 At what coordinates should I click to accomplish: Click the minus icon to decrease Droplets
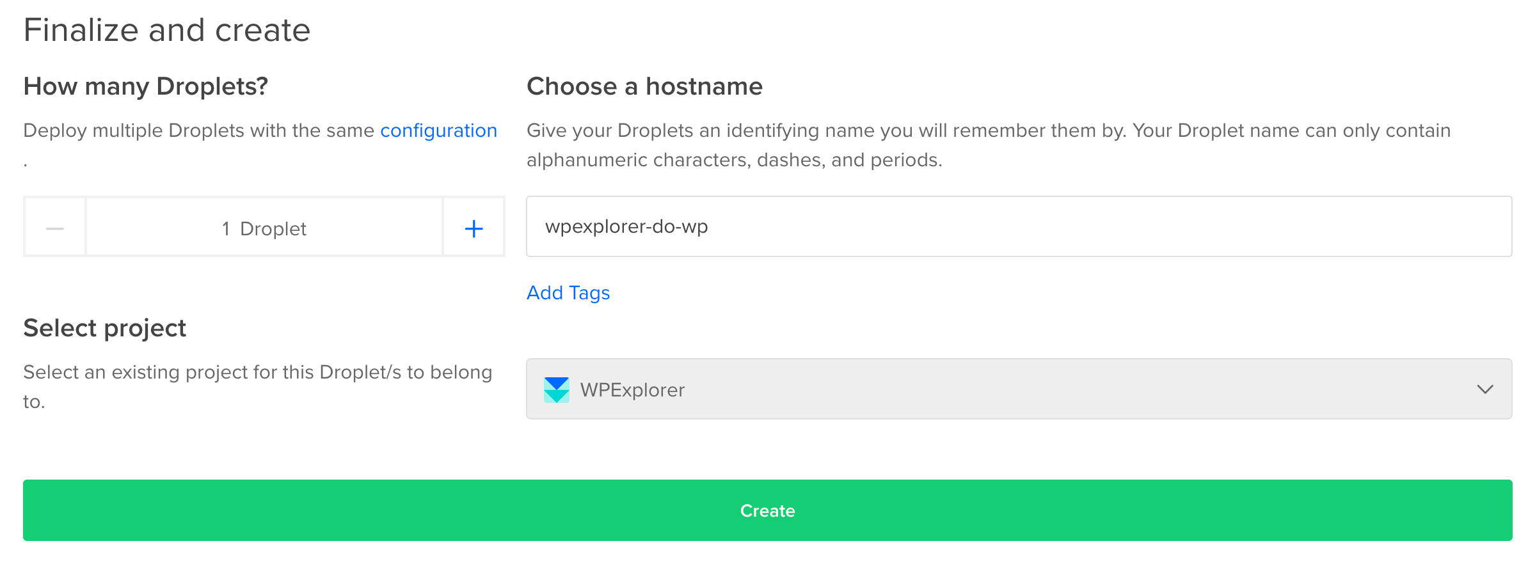[55, 228]
